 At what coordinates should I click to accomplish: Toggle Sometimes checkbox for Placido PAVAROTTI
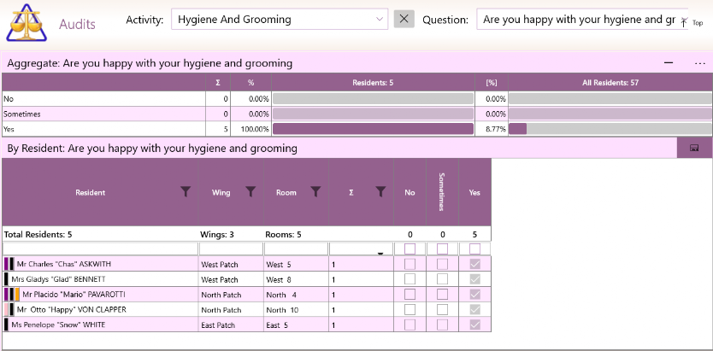(x=443, y=295)
